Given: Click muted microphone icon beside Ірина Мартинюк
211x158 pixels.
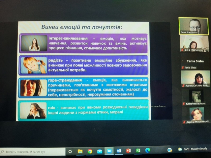Looking at the screenshot, I should (182, 50).
